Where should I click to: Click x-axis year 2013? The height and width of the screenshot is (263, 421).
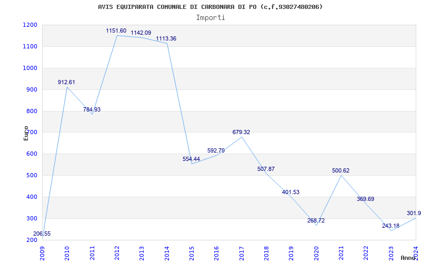(142, 254)
